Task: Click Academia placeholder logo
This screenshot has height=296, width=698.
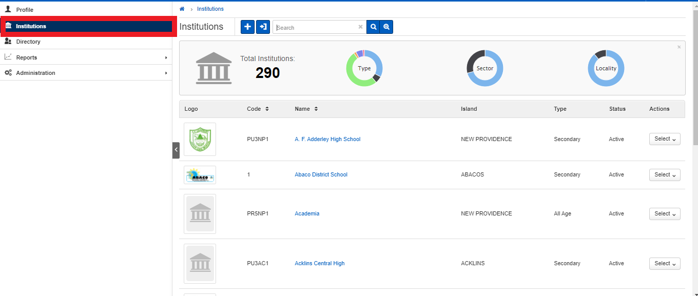Action: (x=200, y=214)
